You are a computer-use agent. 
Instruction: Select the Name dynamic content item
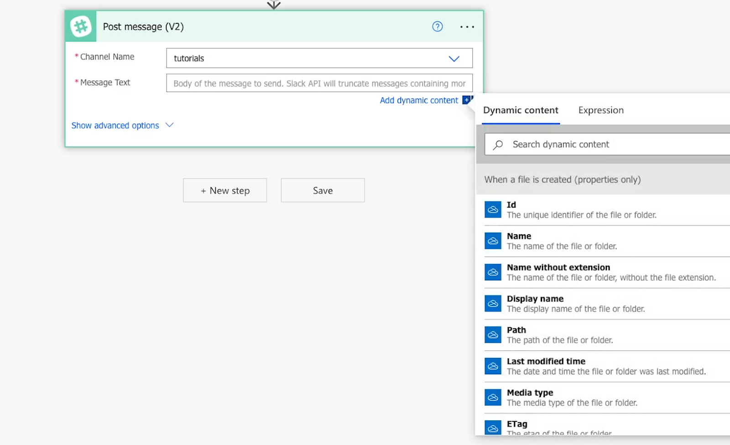point(607,241)
